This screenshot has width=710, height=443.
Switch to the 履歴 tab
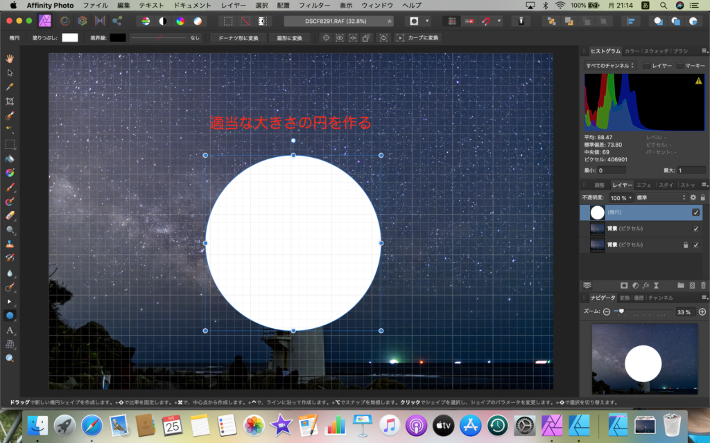coord(639,298)
